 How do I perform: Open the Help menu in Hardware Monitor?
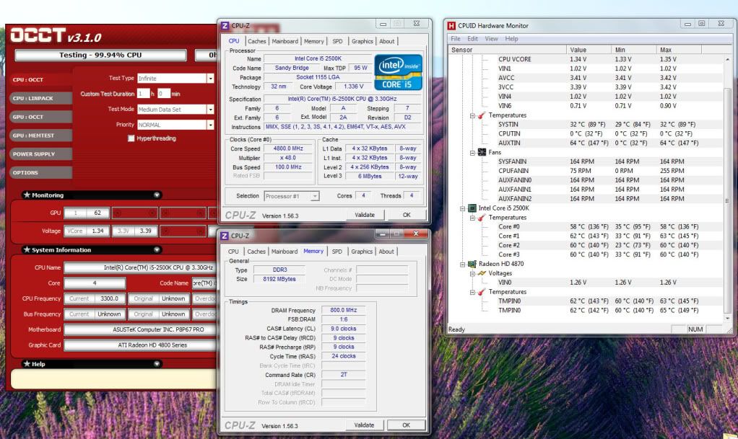tap(511, 38)
